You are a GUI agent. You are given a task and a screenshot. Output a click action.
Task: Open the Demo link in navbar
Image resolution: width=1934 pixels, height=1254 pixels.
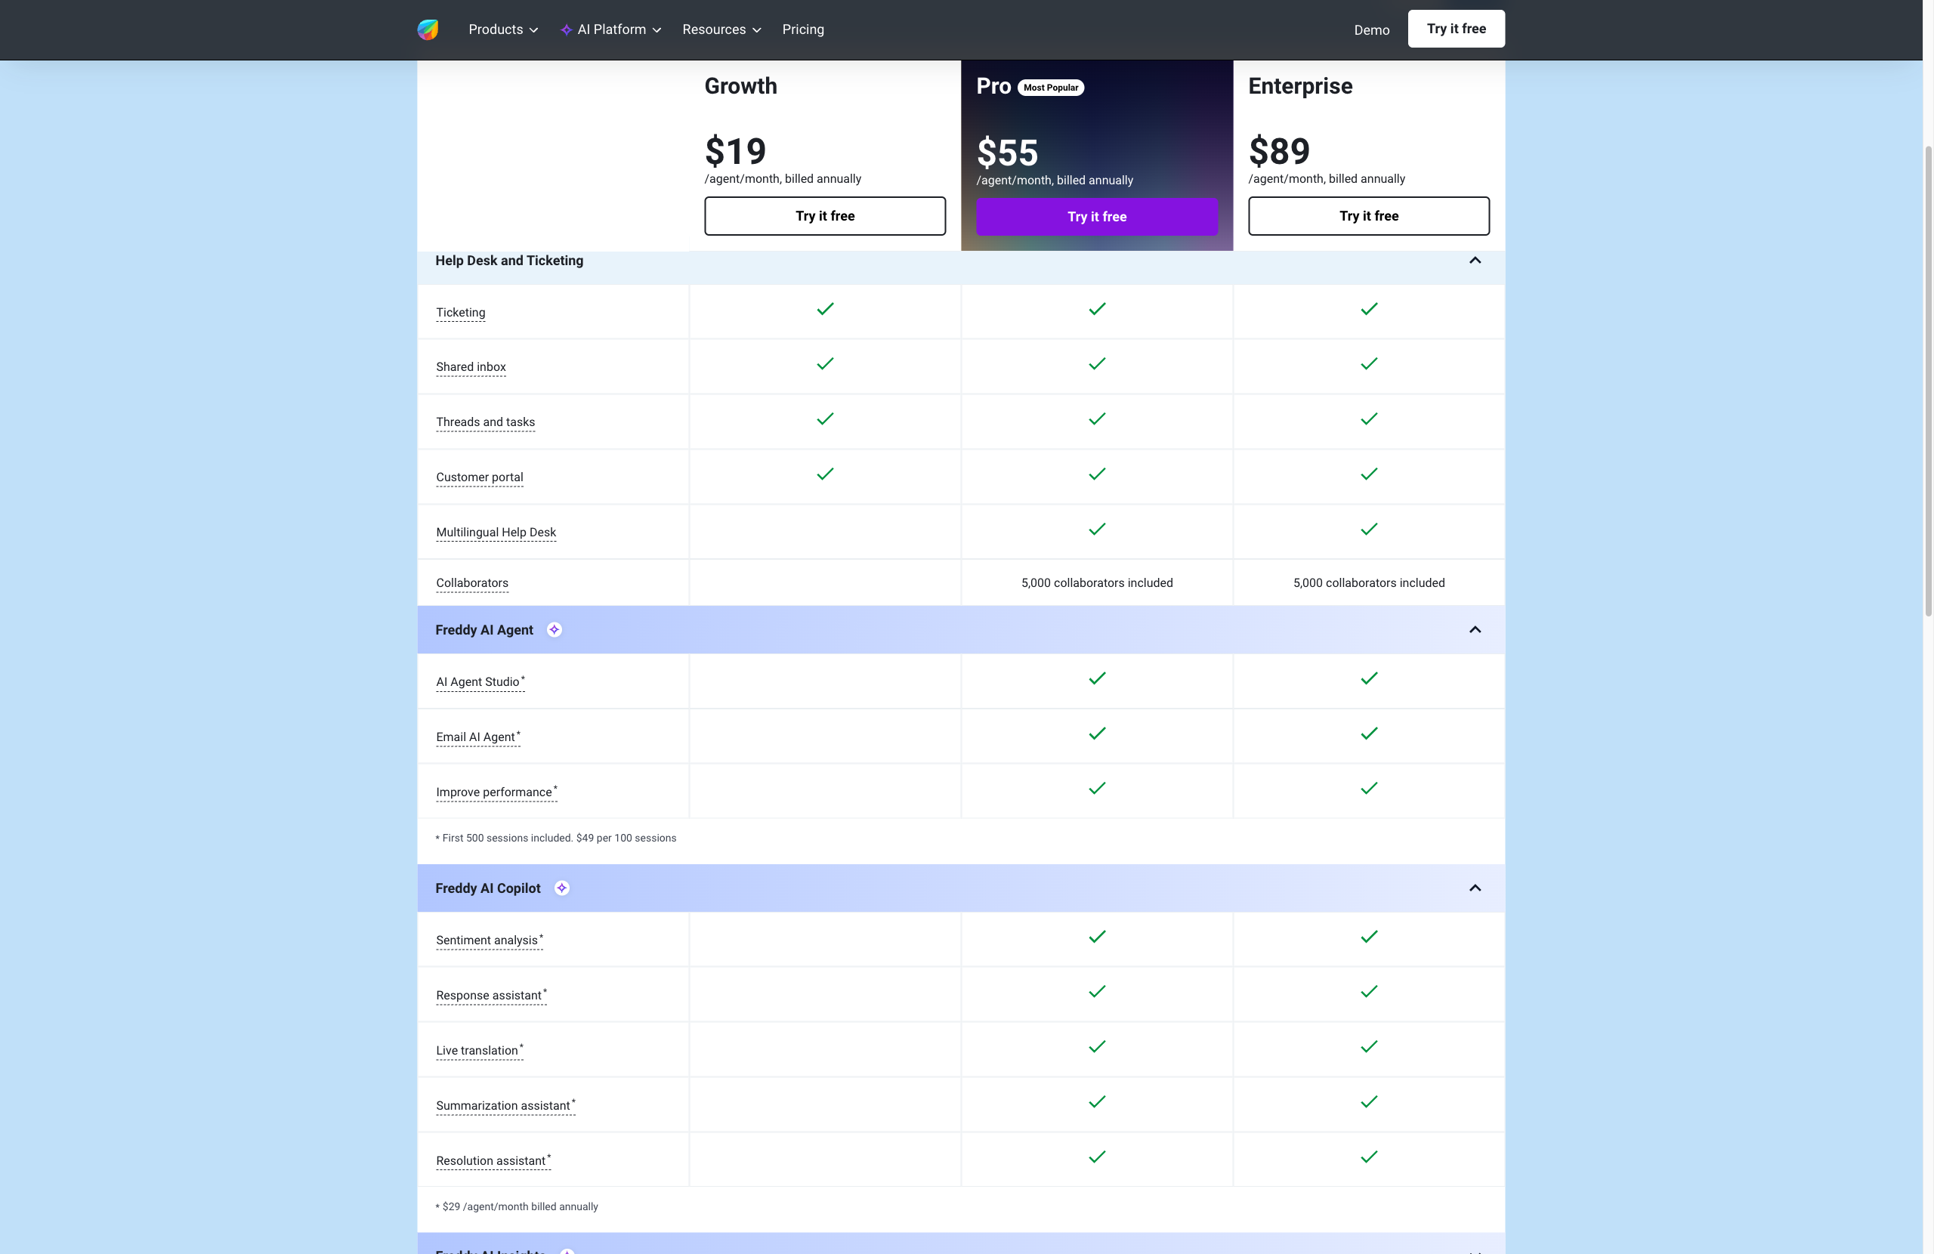tap(1372, 30)
